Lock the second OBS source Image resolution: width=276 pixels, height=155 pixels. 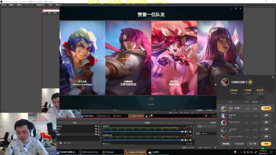point(99,129)
